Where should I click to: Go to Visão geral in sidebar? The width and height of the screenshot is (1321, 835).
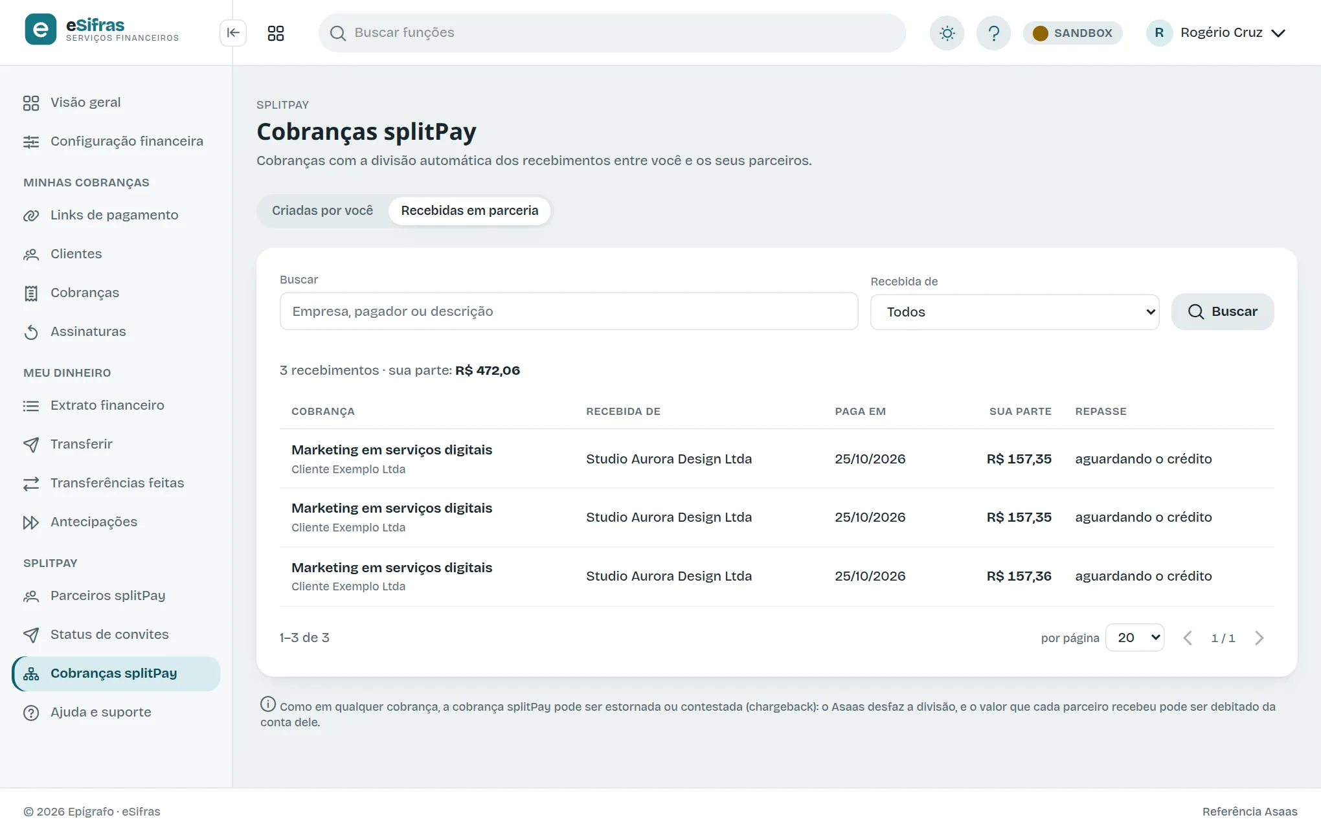(x=116, y=102)
